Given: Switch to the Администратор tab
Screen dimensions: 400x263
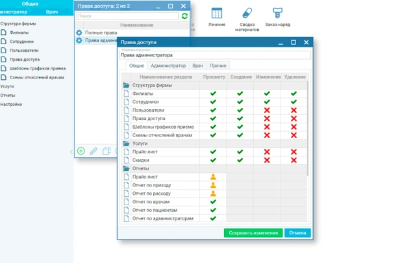Looking at the screenshot, I should 168,66.
